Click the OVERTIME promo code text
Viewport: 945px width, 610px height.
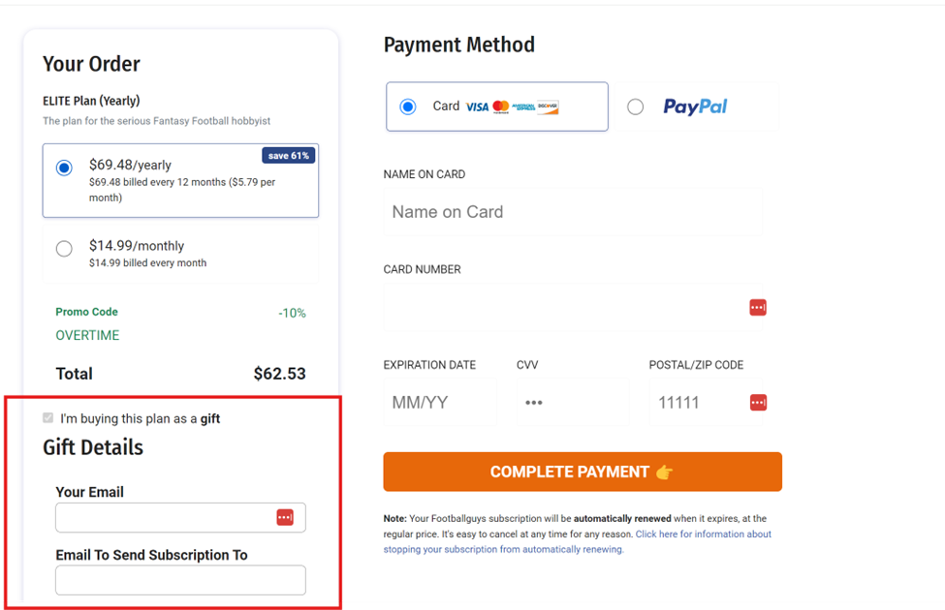(x=87, y=335)
